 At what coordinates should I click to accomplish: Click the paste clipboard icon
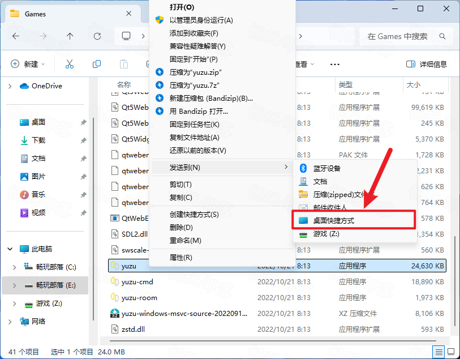(124, 64)
